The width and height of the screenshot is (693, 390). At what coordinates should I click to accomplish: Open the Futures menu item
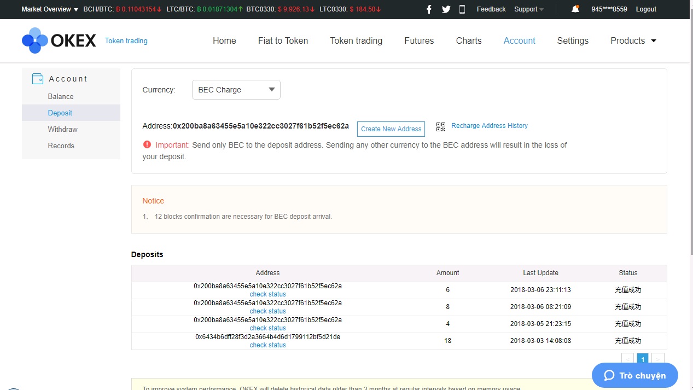419,40
